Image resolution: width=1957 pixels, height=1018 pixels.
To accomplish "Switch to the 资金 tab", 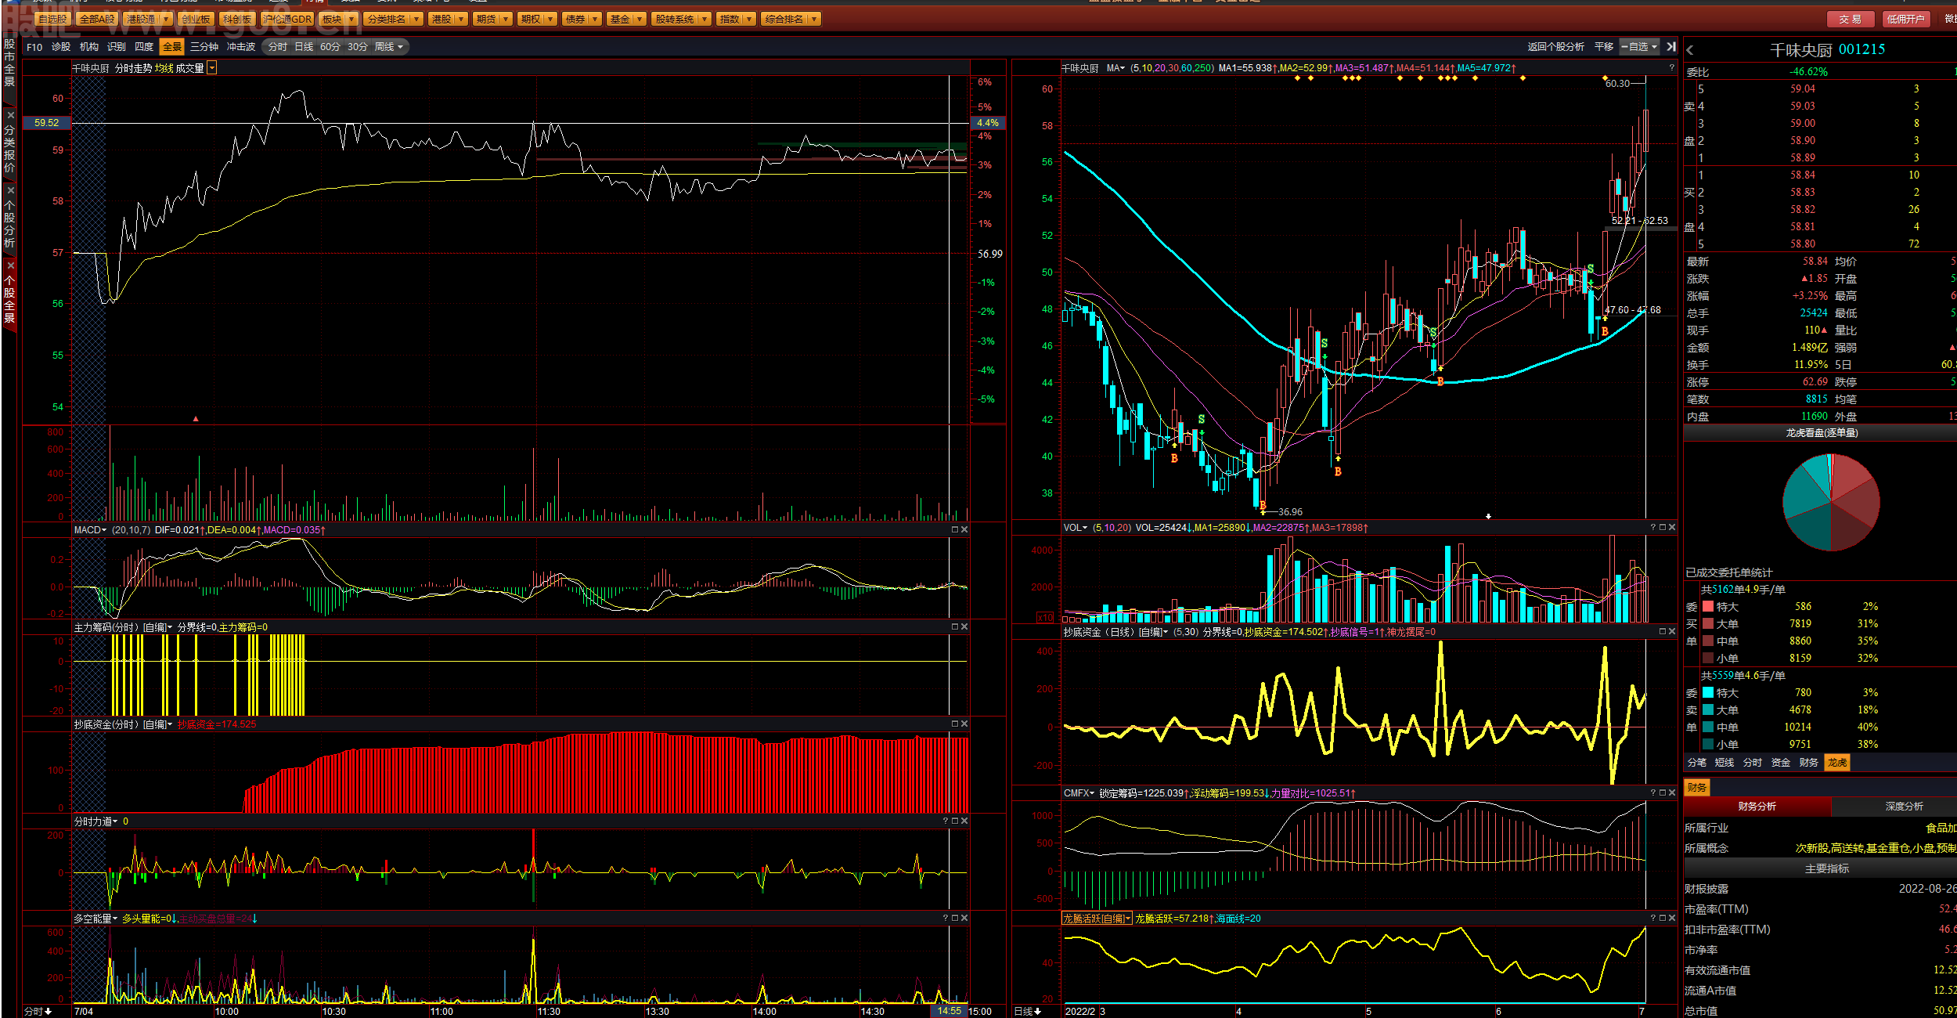I will click(x=1781, y=762).
